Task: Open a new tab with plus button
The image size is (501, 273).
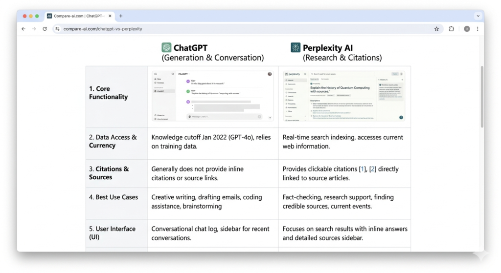Action: pos(121,16)
